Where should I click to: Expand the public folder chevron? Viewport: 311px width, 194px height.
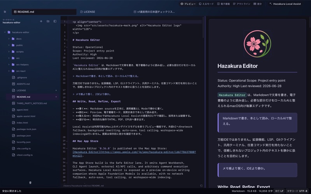click(x=9, y=45)
